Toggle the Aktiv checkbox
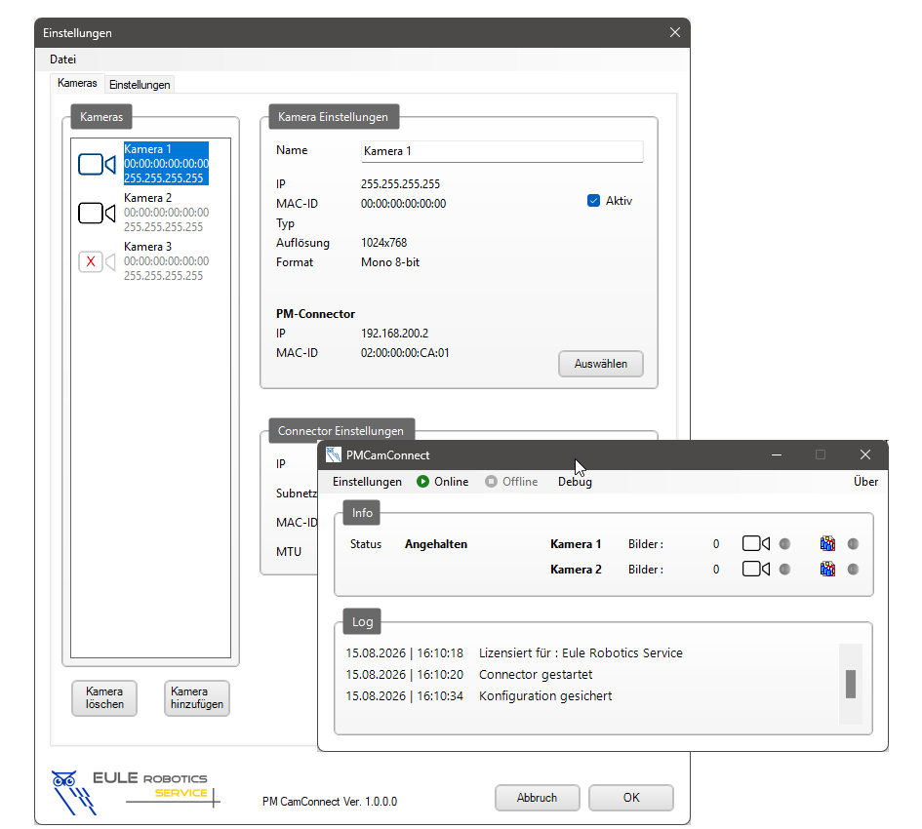Viewport: 922px width, 829px height. (x=593, y=201)
